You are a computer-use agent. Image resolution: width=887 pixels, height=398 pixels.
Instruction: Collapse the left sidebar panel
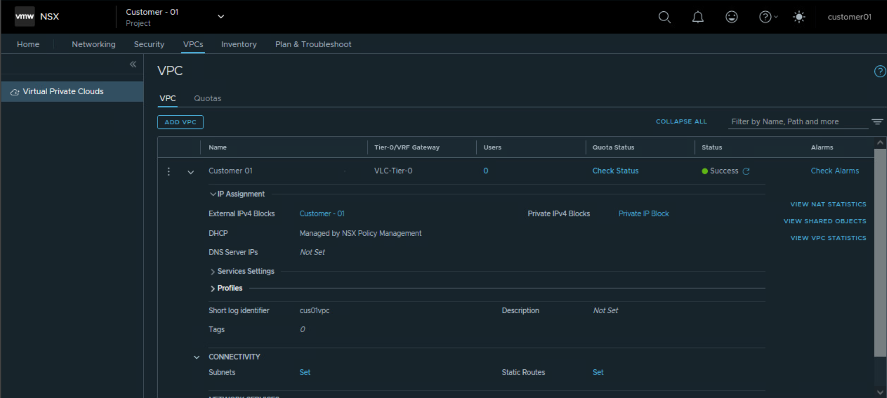point(133,64)
